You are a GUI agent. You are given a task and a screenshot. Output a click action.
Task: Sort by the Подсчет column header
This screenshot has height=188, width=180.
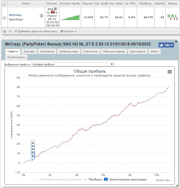[88, 3]
